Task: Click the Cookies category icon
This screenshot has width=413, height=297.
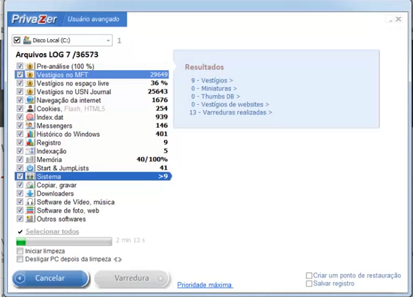Action: pyautogui.click(x=30, y=109)
